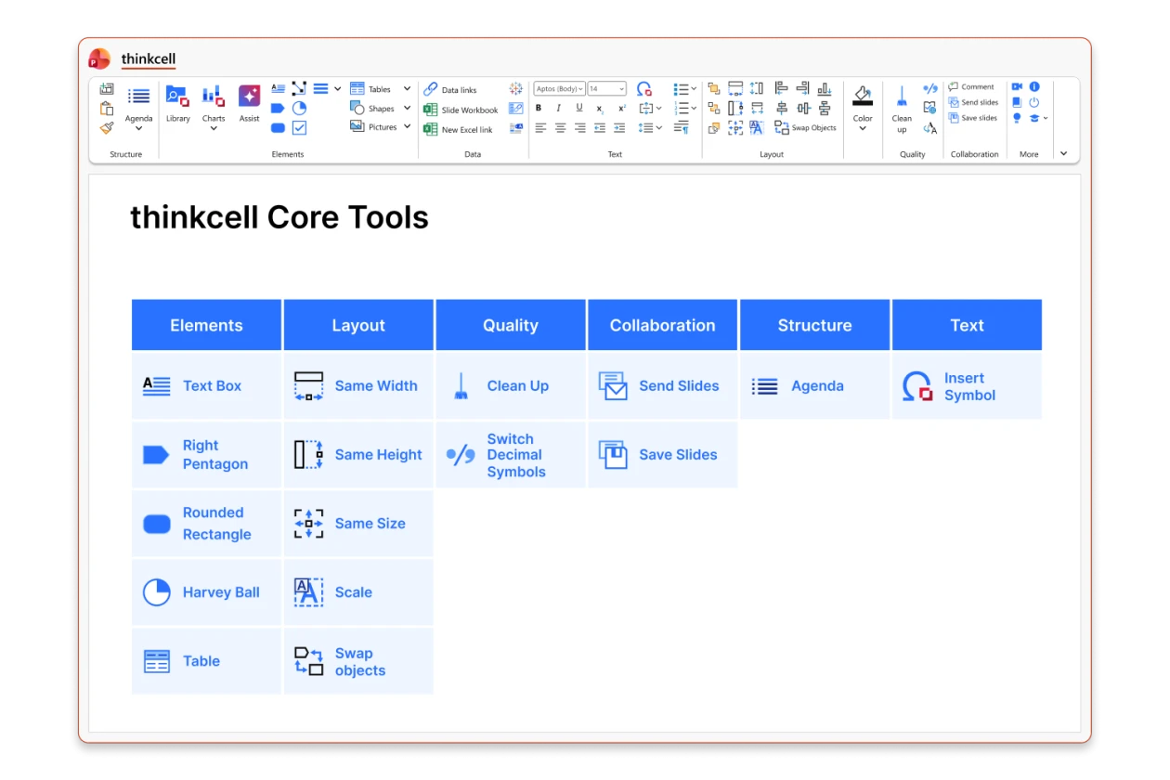
Task: Click Swap Objects button in Layout
Action: point(805,128)
